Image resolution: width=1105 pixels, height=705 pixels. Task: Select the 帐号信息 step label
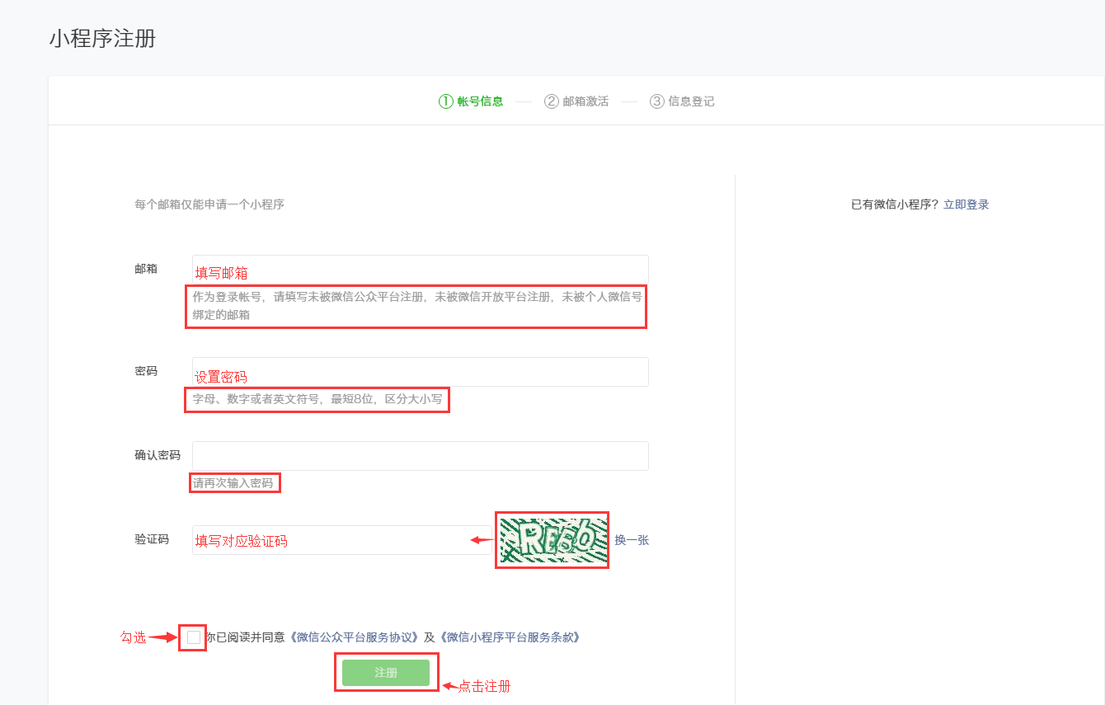tap(480, 101)
